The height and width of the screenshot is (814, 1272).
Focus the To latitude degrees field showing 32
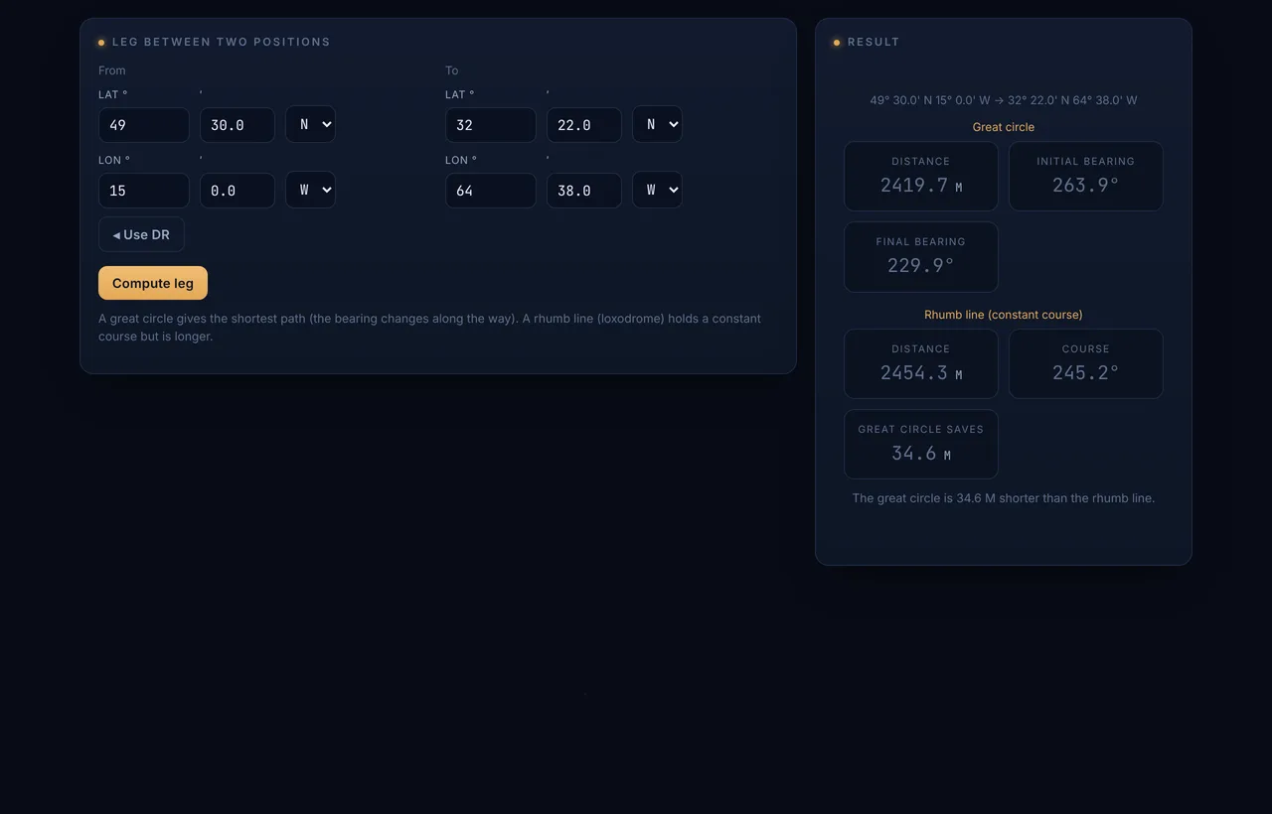[491, 125]
